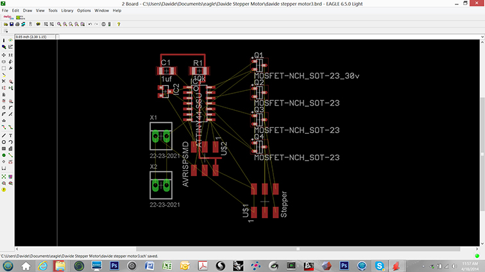Select the Signal tool
485x272 pixels.
10,156
